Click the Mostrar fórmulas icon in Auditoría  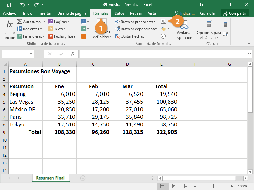(x=163, y=22)
